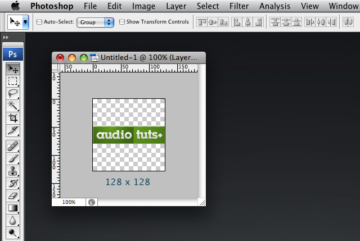Click the 100% zoom field in the status bar
Image resolution: width=360 pixels, height=241 pixels.
click(69, 202)
